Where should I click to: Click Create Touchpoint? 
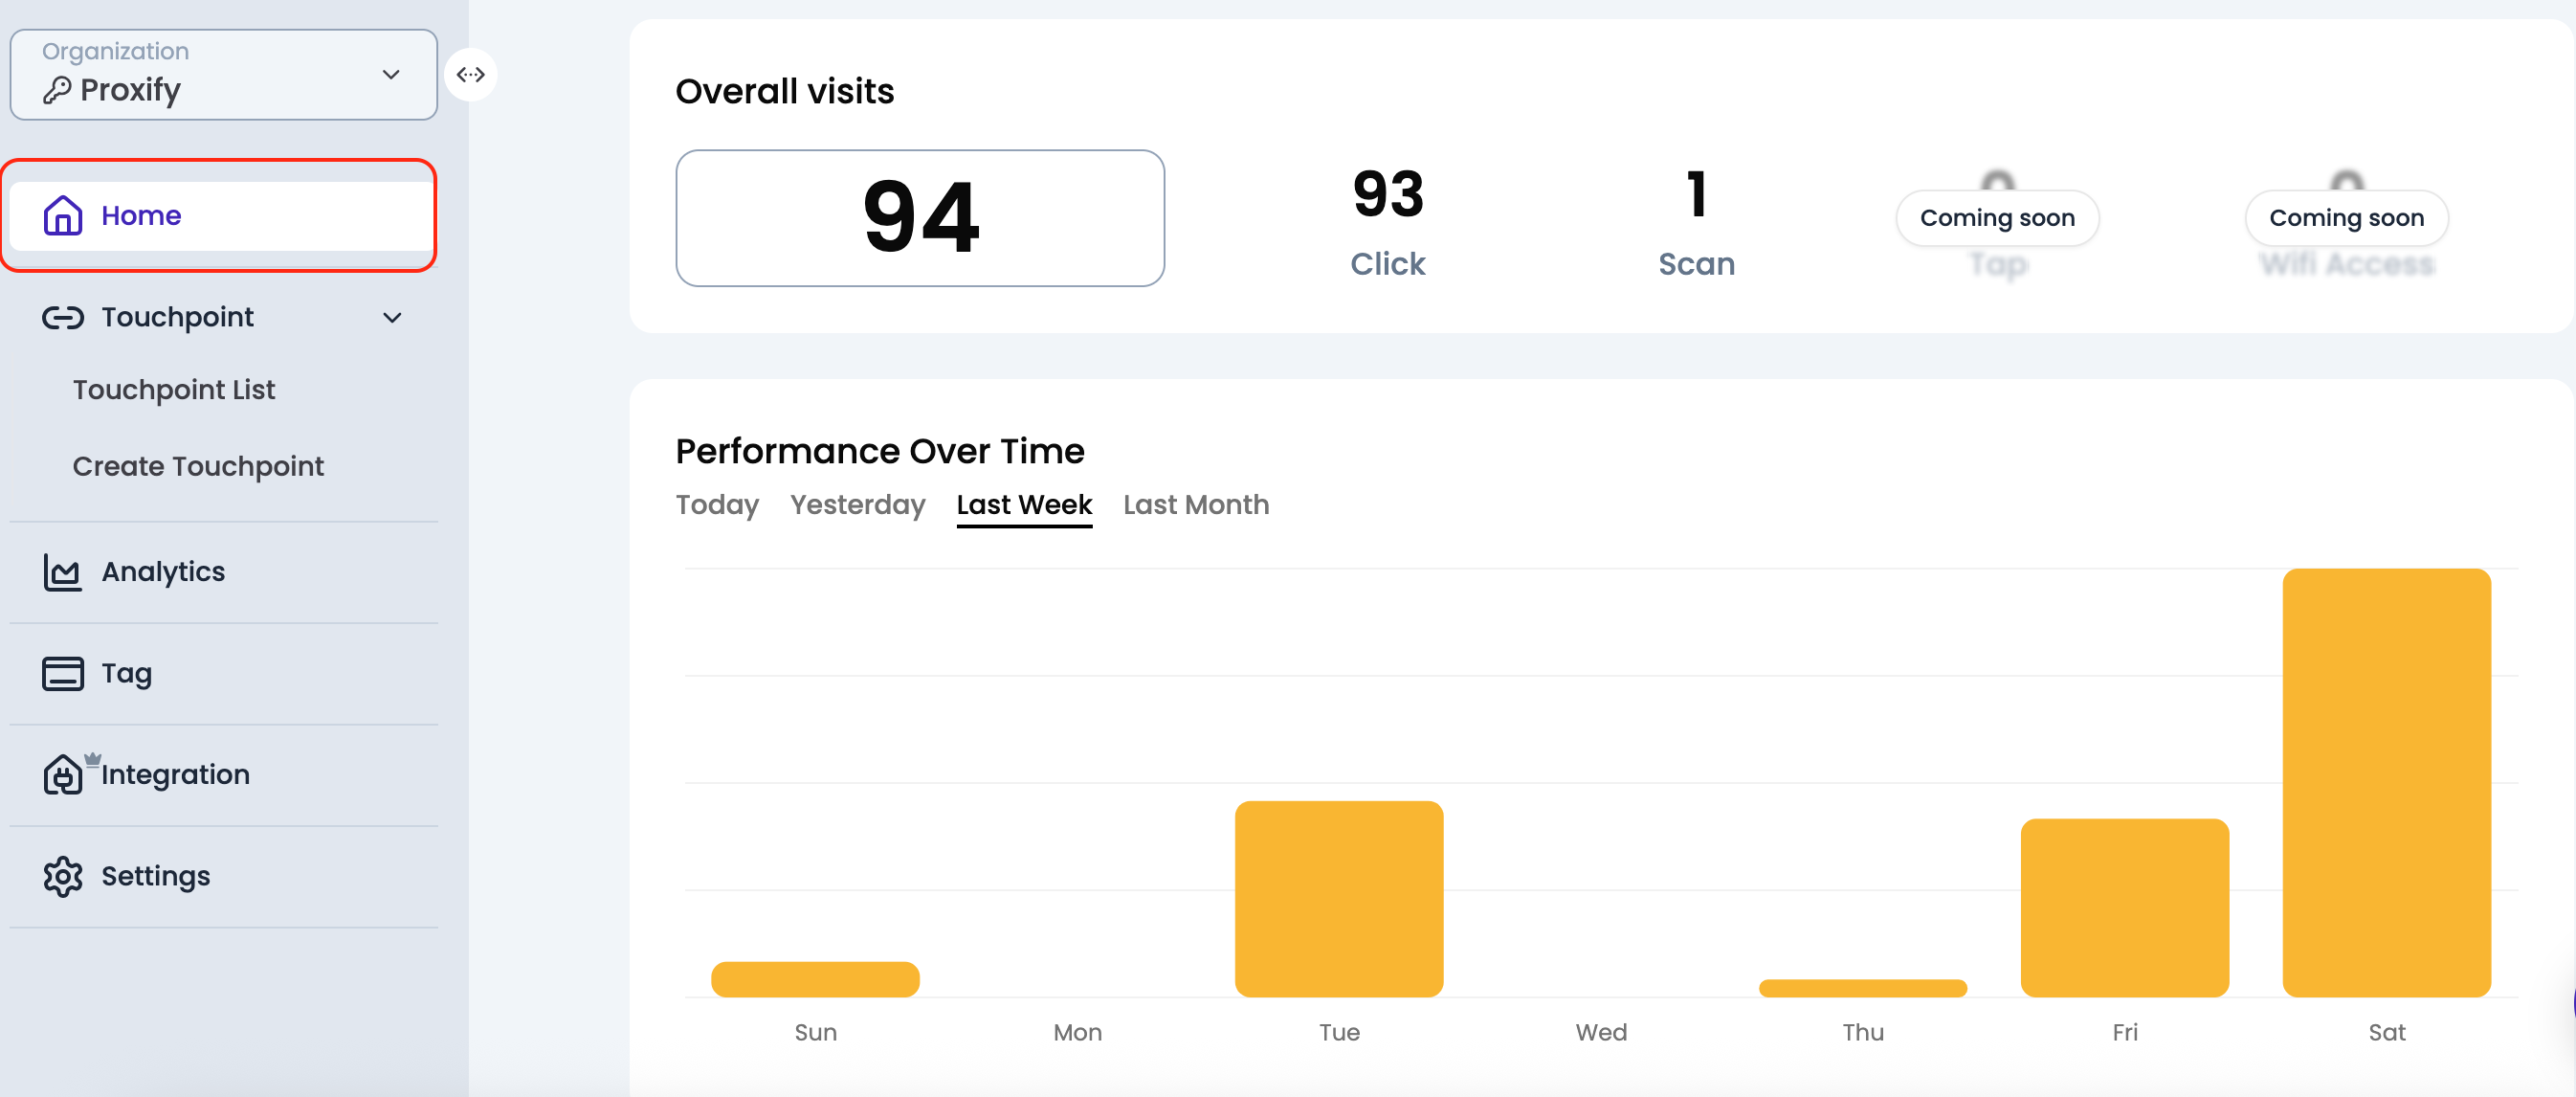pyautogui.click(x=198, y=465)
